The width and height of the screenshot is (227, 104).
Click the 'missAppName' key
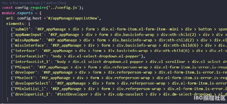click(x=28, y=40)
